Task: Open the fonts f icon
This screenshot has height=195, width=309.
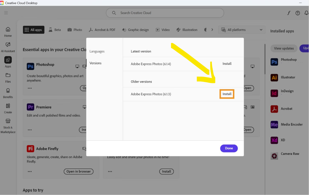Action: (289, 13)
